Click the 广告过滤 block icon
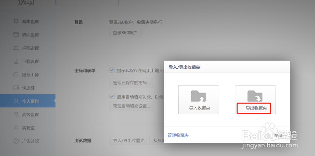Screen dimensions: 315x156 coord(16,141)
